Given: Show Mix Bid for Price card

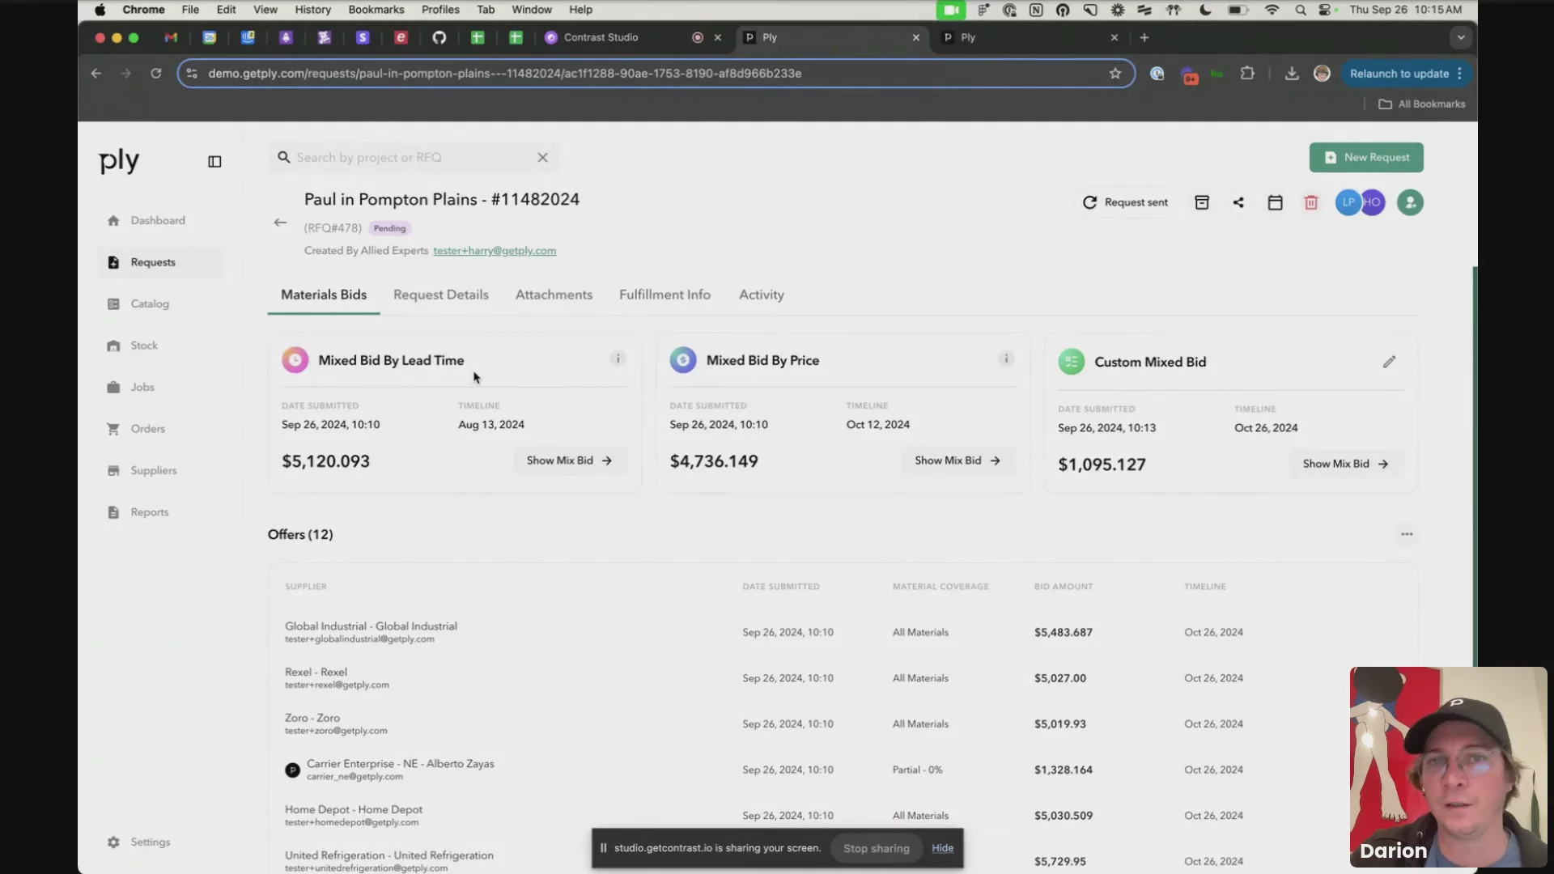Looking at the screenshot, I should pos(957,460).
